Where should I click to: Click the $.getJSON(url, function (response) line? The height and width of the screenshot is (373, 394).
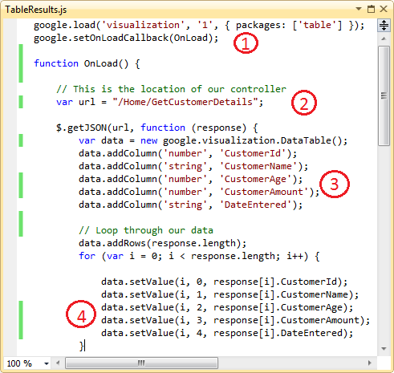click(156, 128)
